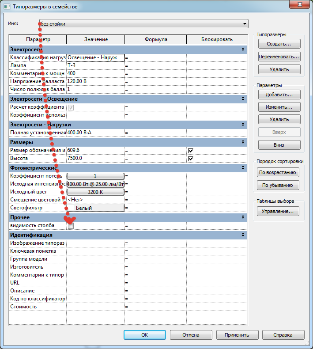The image size is (313, 349).
Task: Click the Комментарии к типоразмеру row
Action: (x=128, y=275)
